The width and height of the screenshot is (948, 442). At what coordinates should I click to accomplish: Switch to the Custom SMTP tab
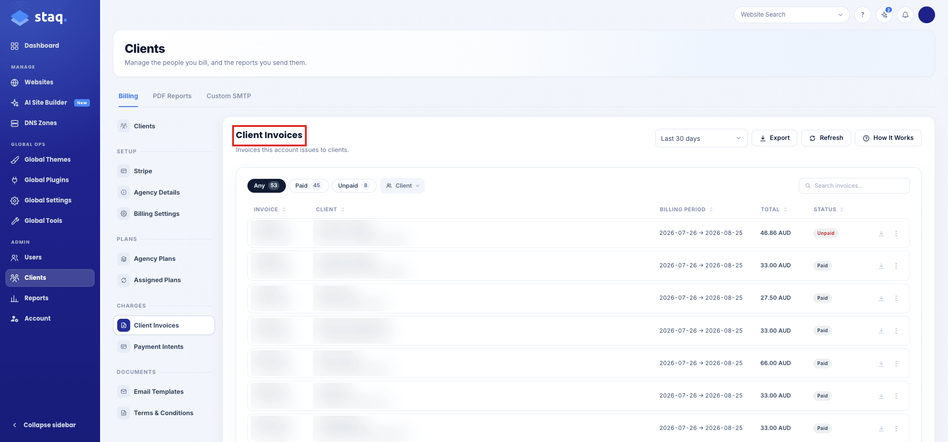pos(229,96)
